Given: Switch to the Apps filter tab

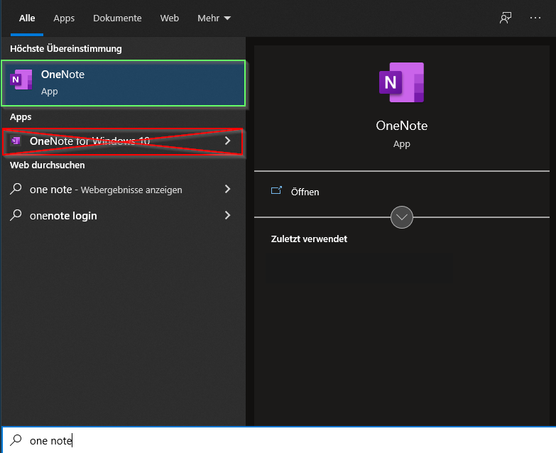Looking at the screenshot, I should [x=64, y=18].
